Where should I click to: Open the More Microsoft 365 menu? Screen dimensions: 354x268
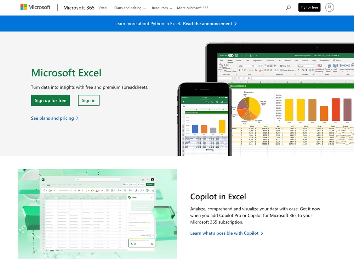pyautogui.click(x=193, y=7)
